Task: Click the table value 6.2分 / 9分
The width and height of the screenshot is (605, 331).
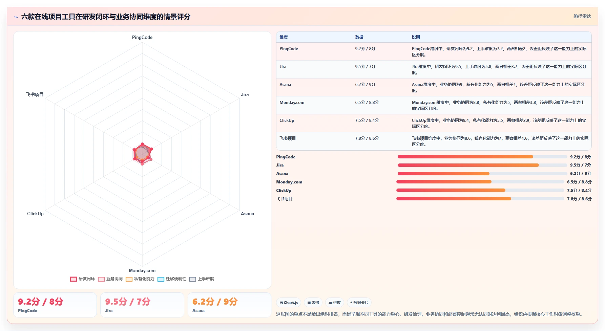Action: tap(365, 85)
